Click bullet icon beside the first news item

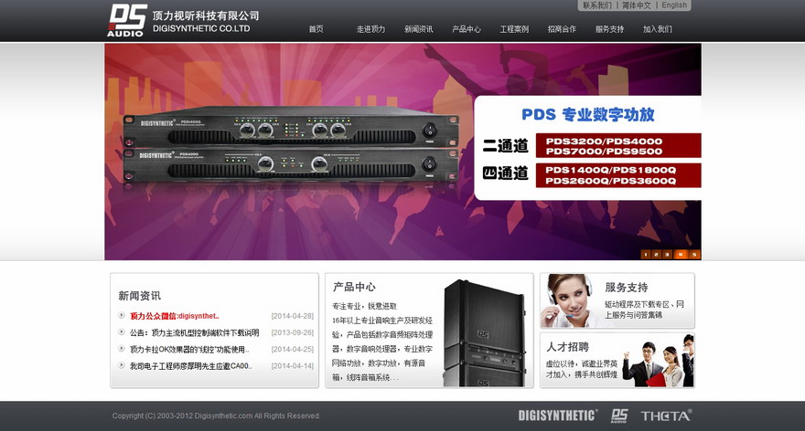[122, 315]
